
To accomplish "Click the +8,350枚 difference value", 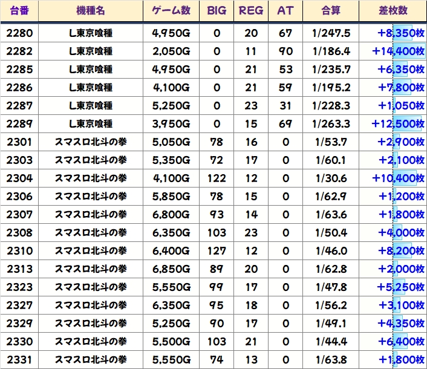I will point(401,33).
